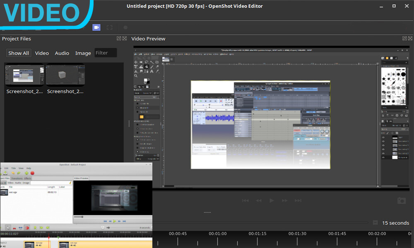The width and height of the screenshot is (414, 248).
Task: Toggle the snapping magnet in the inset toolbar
Action: (x=27, y=227)
